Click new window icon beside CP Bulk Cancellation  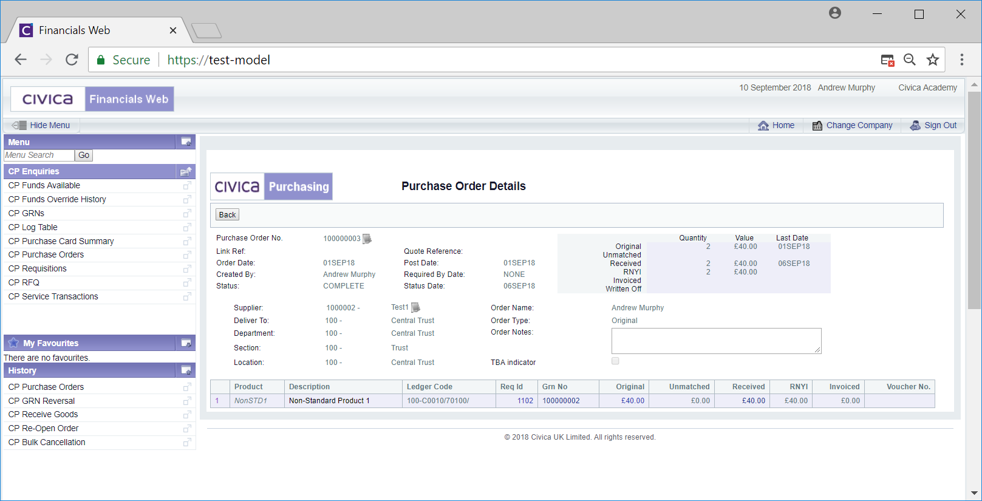pyautogui.click(x=187, y=442)
